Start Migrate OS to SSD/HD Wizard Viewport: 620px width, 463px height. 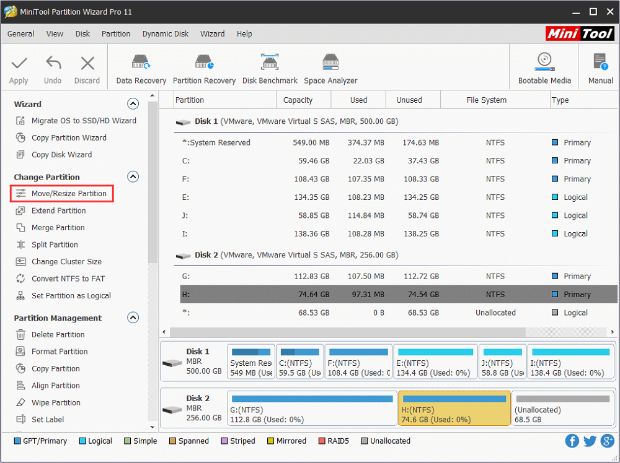point(76,121)
